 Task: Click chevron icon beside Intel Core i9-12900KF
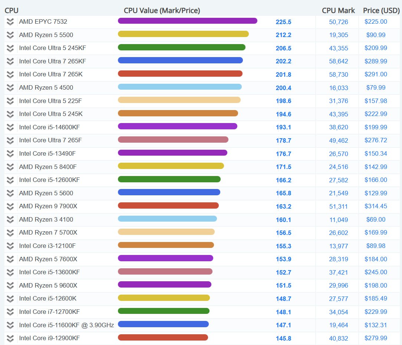10,338
